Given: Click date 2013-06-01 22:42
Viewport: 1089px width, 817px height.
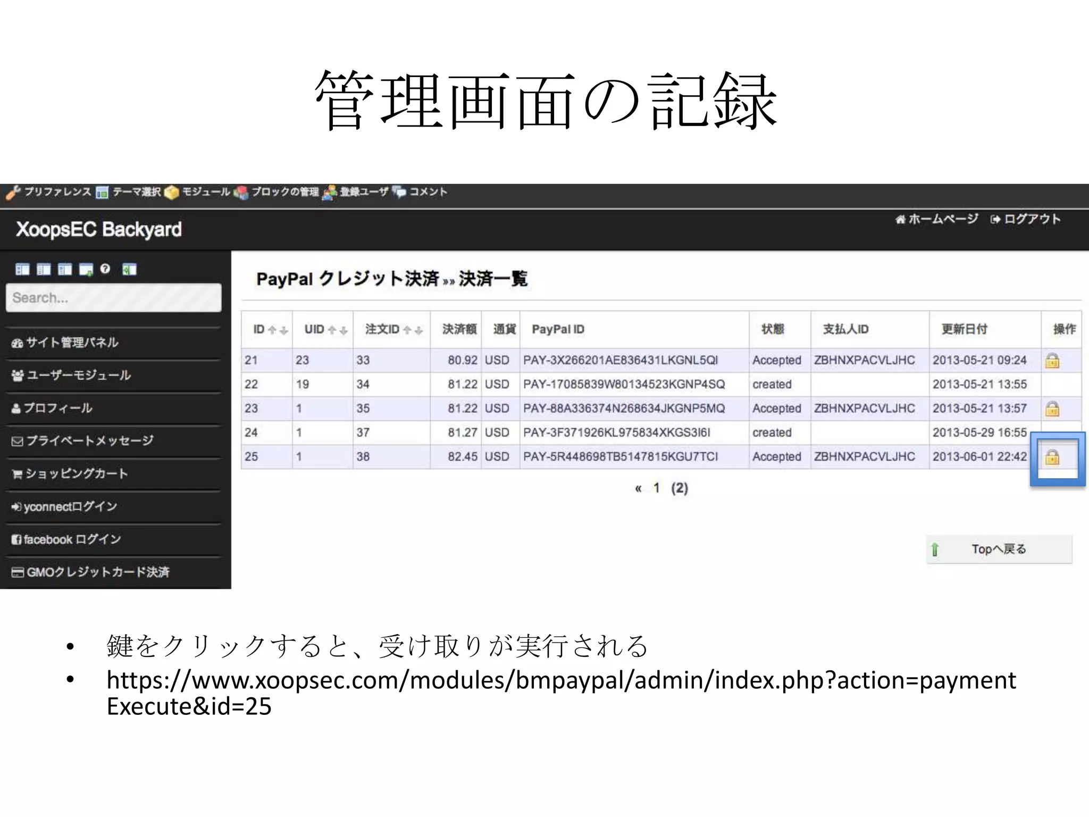Looking at the screenshot, I should pyautogui.click(x=979, y=457).
